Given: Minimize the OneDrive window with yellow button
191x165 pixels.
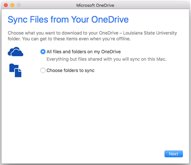Looking at the screenshot, I should [x=12, y=5].
